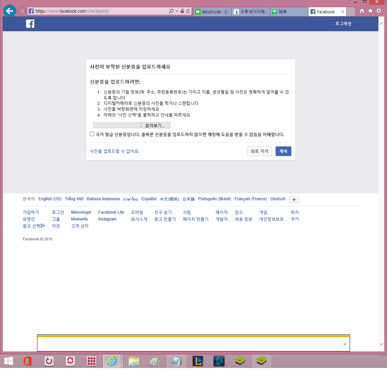
Task: Open the highlighted second BlueStacks taskbar icon
Action: (262, 362)
